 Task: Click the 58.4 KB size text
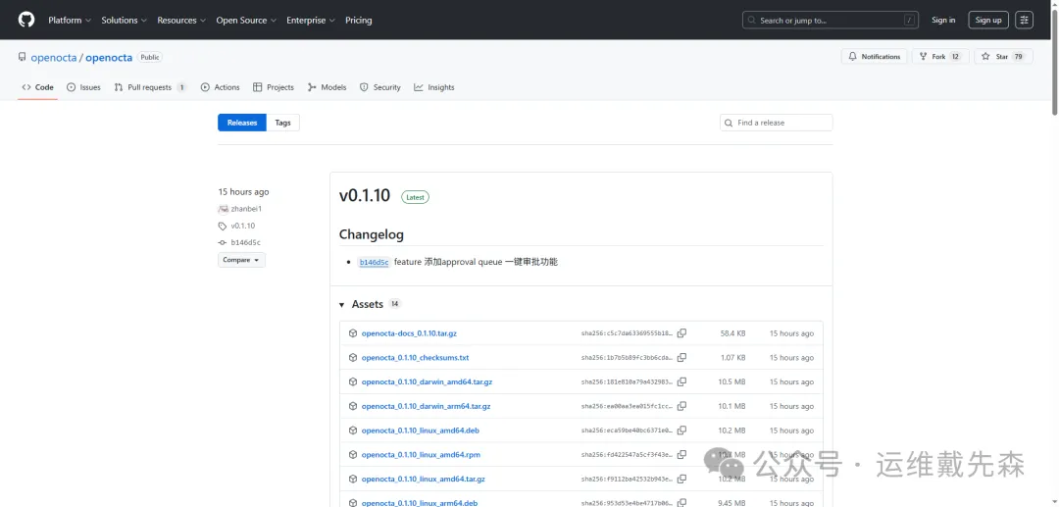click(732, 333)
